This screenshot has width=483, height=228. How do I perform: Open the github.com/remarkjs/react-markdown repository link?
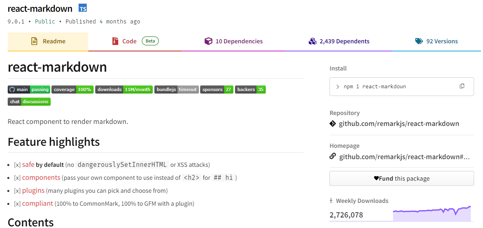pos(399,124)
